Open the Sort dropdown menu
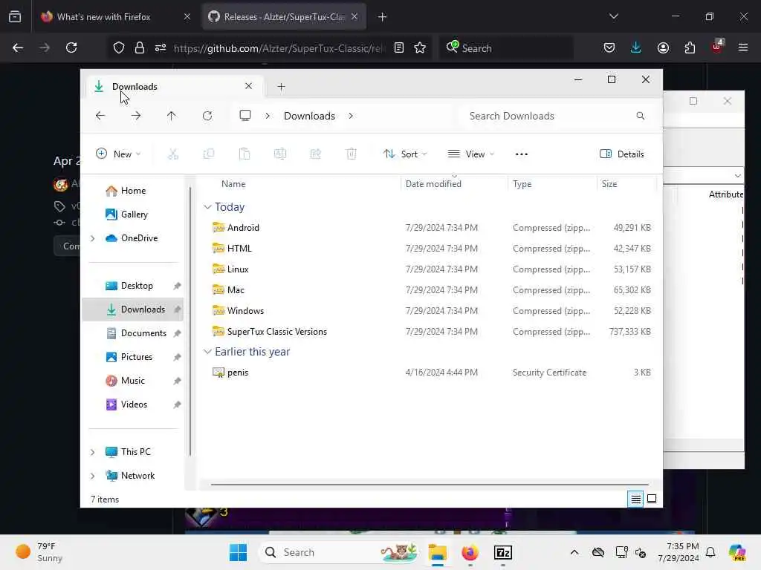The width and height of the screenshot is (761, 570). tap(405, 154)
